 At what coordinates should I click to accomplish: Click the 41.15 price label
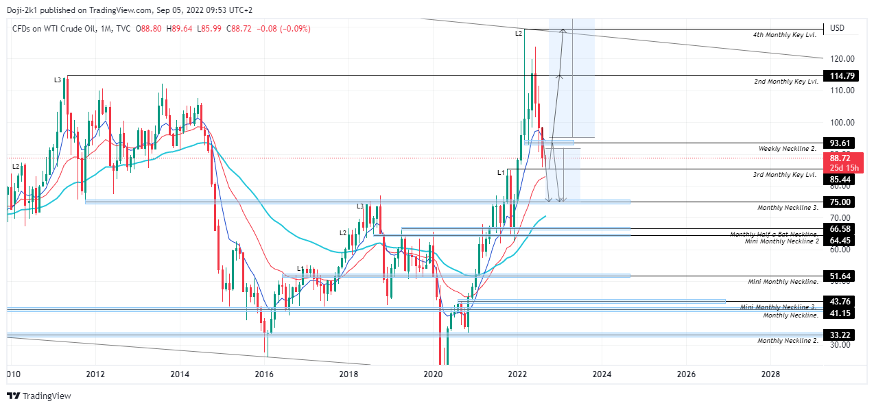(x=840, y=313)
